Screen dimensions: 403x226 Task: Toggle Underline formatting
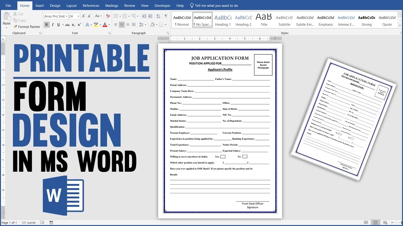(x=59, y=25)
